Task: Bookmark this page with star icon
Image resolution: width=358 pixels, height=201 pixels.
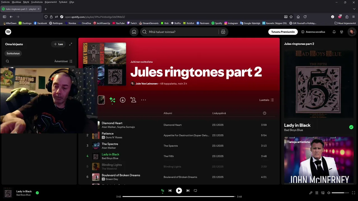Action: [x=291, y=17]
